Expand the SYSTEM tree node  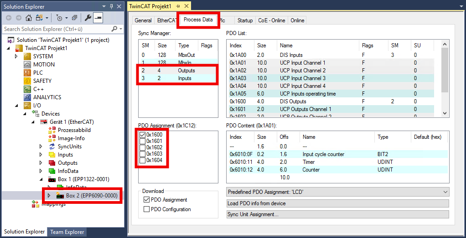tap(16, 56)
